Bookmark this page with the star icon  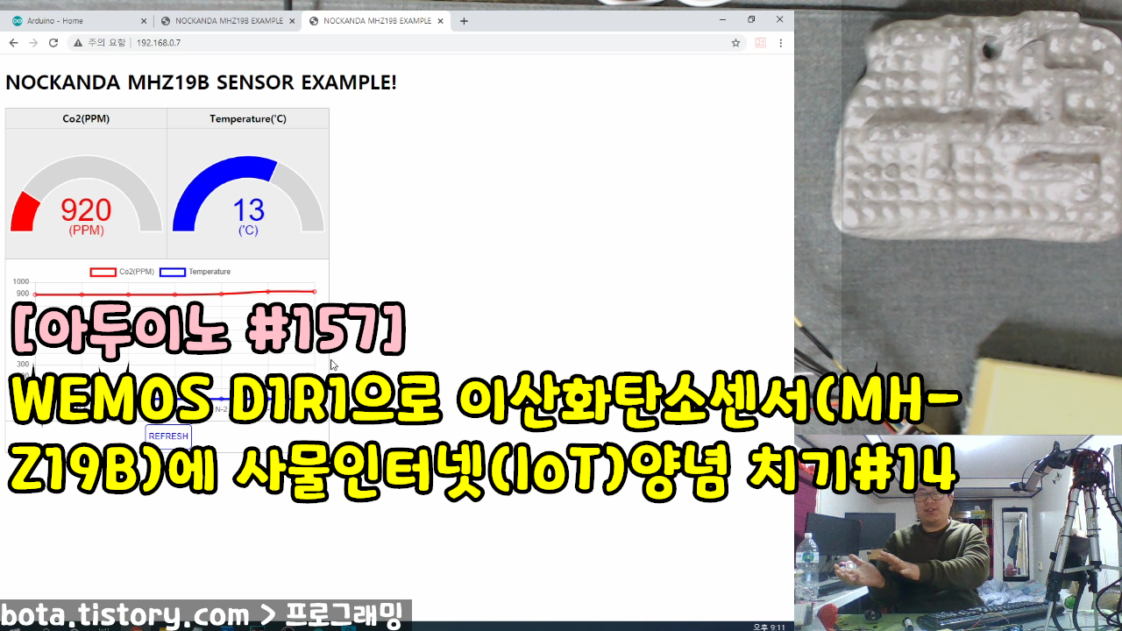pos(735,42)
